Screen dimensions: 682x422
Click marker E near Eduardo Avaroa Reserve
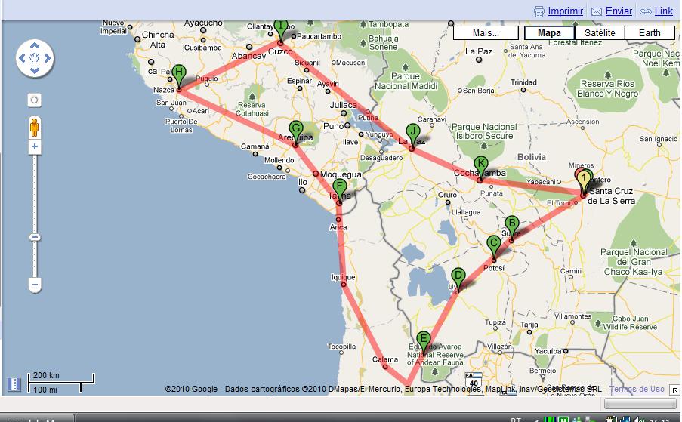click(x=424, y=339)
